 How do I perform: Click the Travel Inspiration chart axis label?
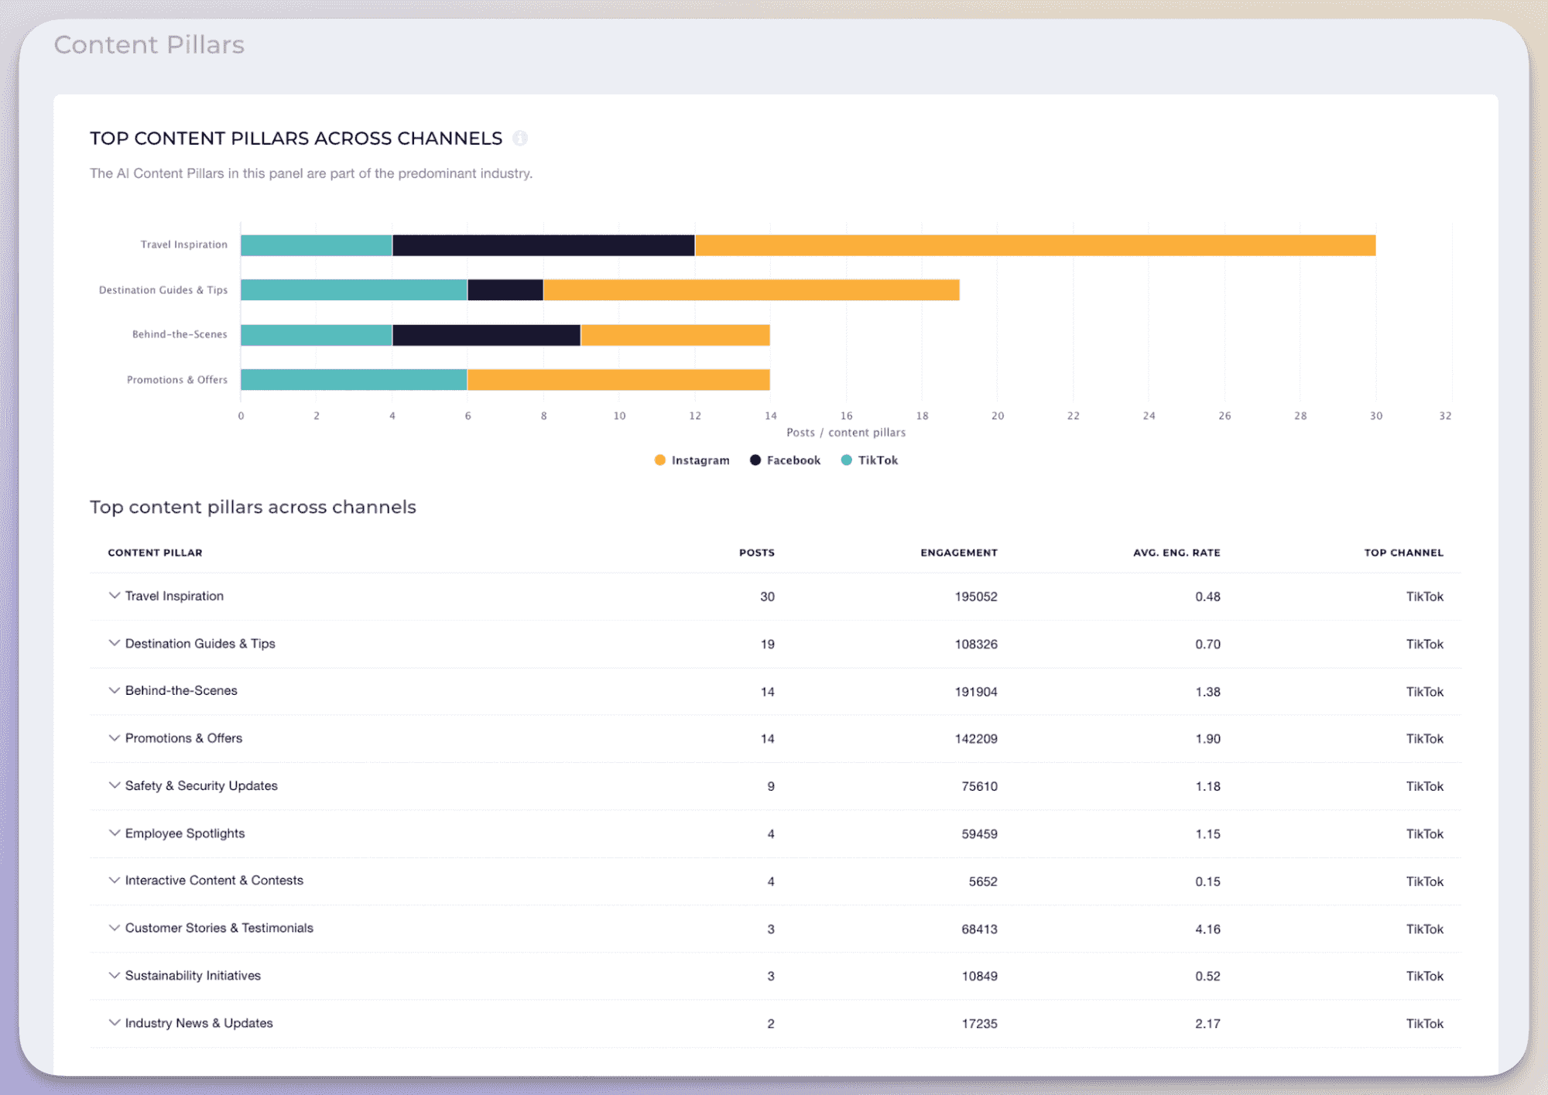[184, 245]
